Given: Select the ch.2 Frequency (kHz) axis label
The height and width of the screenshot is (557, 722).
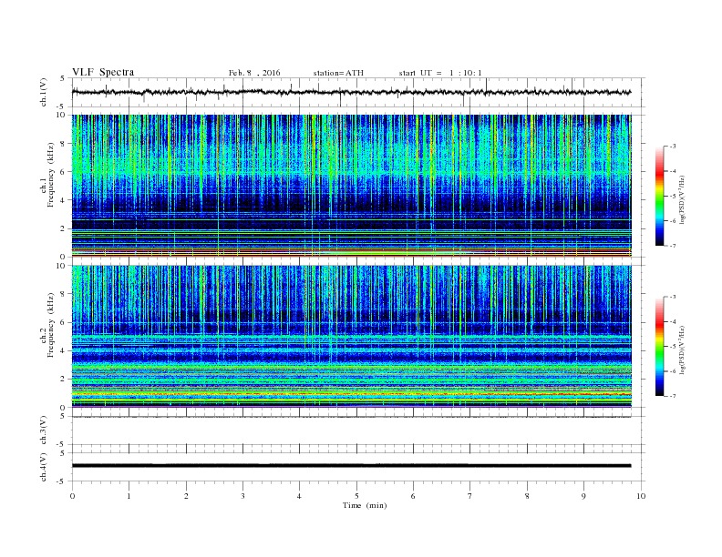Looking at the screenshot, I should click(x=46, y=327).
